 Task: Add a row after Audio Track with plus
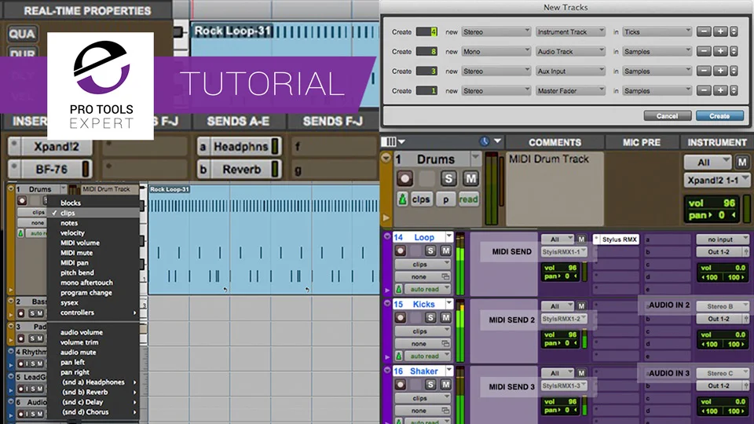pyautogui.click(x=720, y=52)
